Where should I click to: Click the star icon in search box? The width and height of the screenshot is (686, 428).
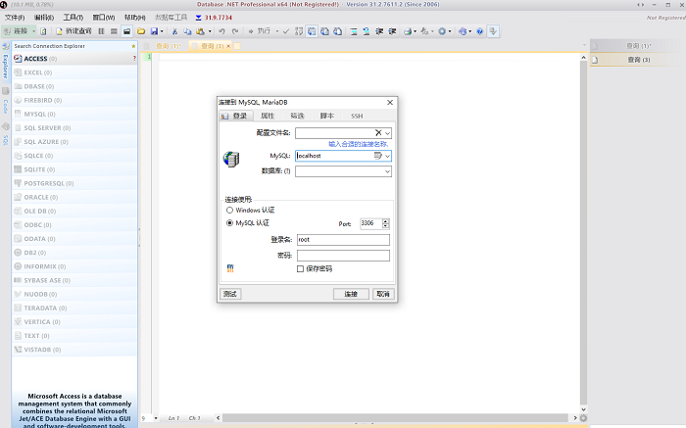pyautogui.click(x=133, y=46)
